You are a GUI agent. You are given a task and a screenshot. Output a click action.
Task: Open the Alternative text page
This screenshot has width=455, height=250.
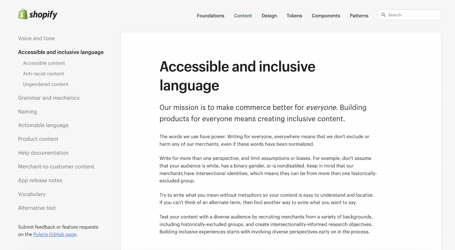click(x=37, y=208)
